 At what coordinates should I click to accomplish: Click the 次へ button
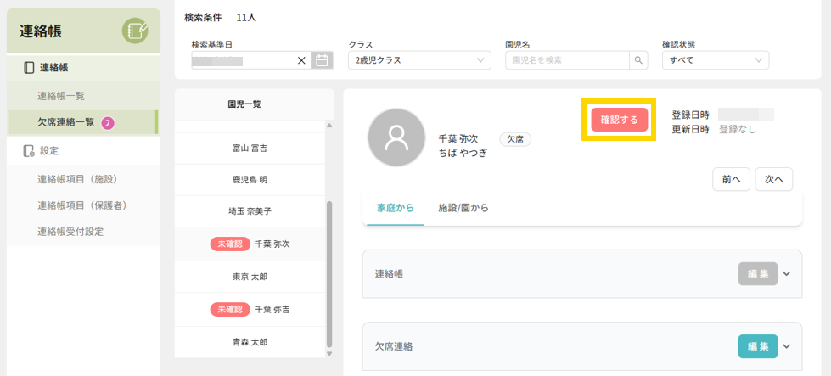[773, 179]
